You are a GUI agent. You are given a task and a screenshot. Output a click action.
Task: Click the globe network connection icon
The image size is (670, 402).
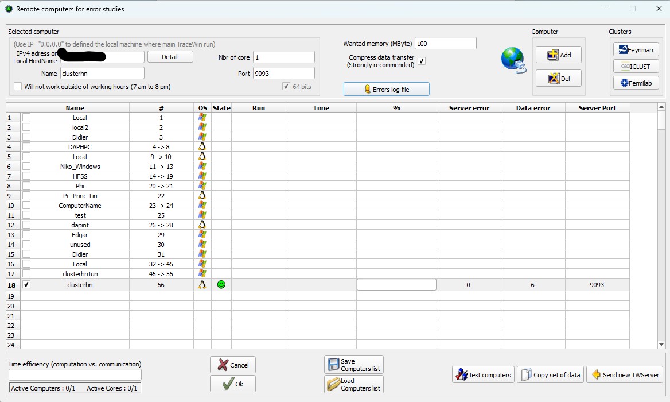pyautogui.click(x=513, y=60)
